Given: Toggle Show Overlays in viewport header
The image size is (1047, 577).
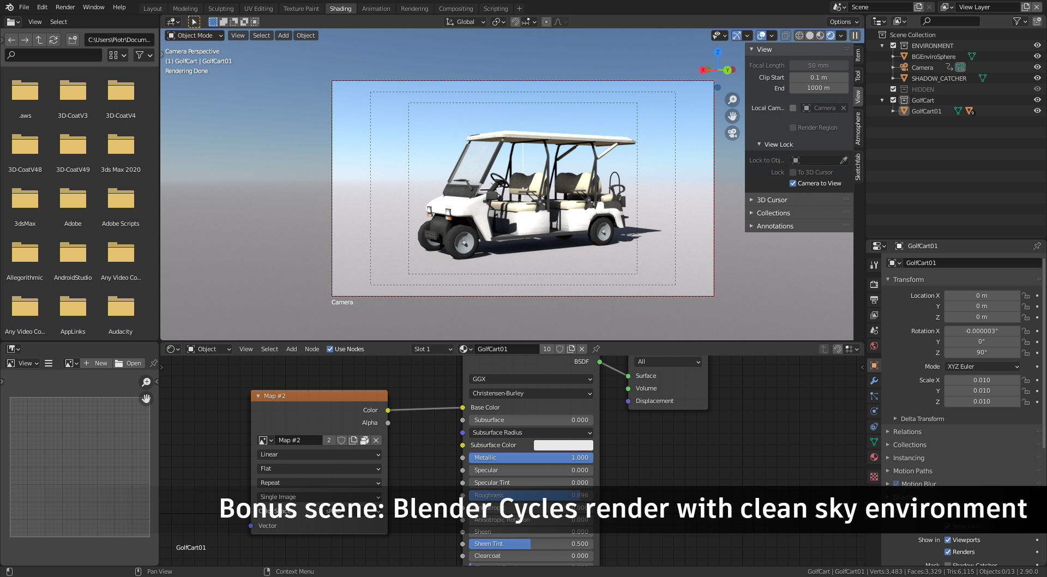Looking at the screenshot, I should point(761,35).
